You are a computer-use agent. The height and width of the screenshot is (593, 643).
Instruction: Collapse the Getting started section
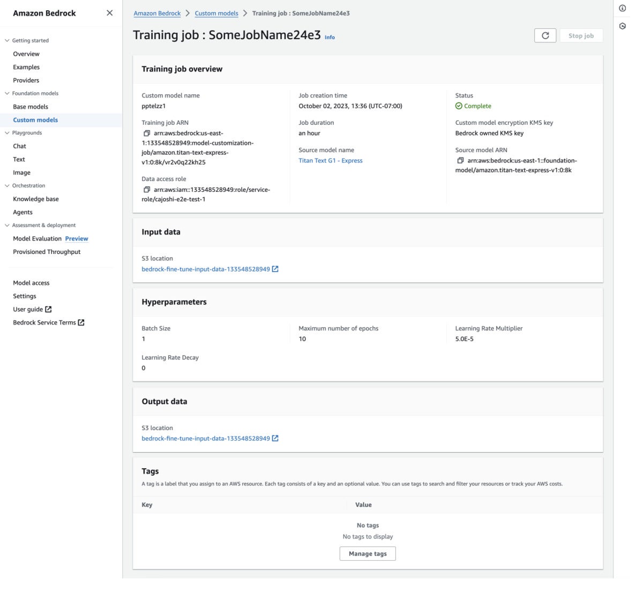click(7, 40)
